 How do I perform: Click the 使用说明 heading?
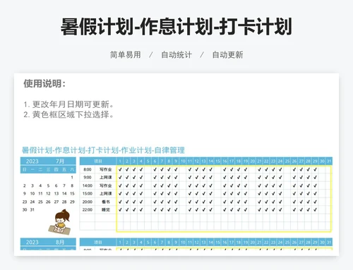44,83
